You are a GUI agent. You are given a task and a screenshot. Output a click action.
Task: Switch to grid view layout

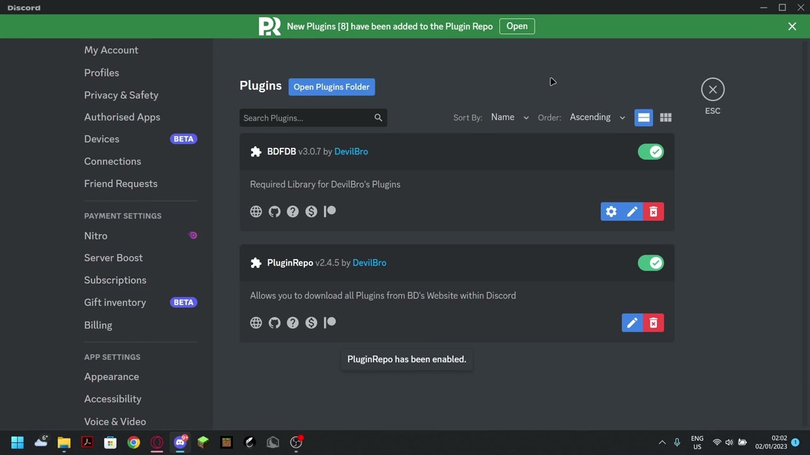click(x=665, y=118)
